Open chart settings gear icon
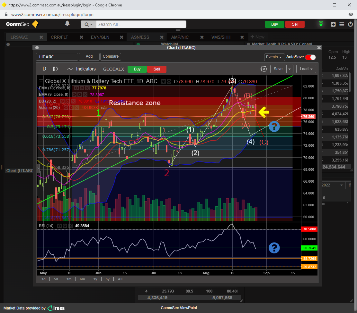 point(263,69)
